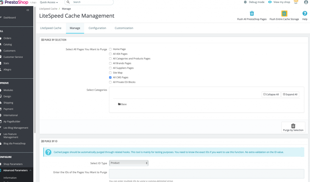
Task: Click the Purge by Selection trash icon
Action: pyautogui.click(x=293, y=126)
